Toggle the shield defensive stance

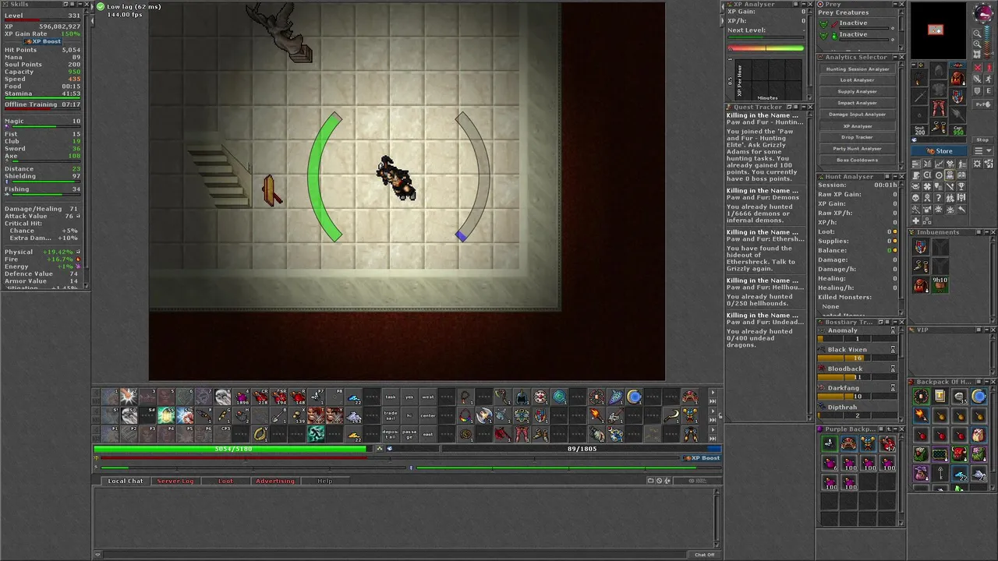pos(978,90)
